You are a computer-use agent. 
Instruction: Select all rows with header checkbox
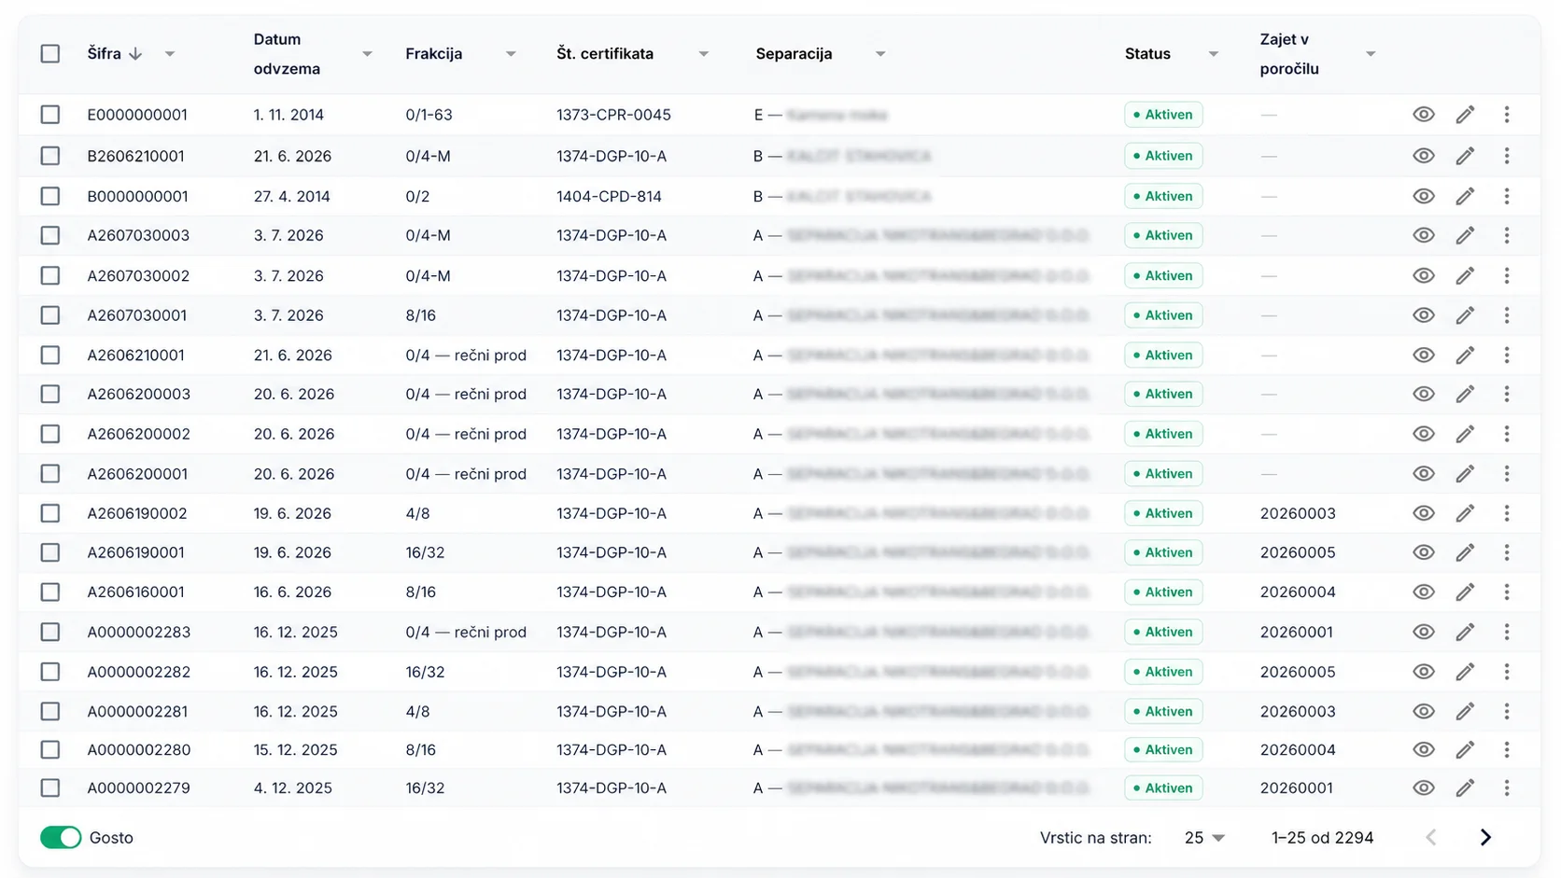click(50, 54)
